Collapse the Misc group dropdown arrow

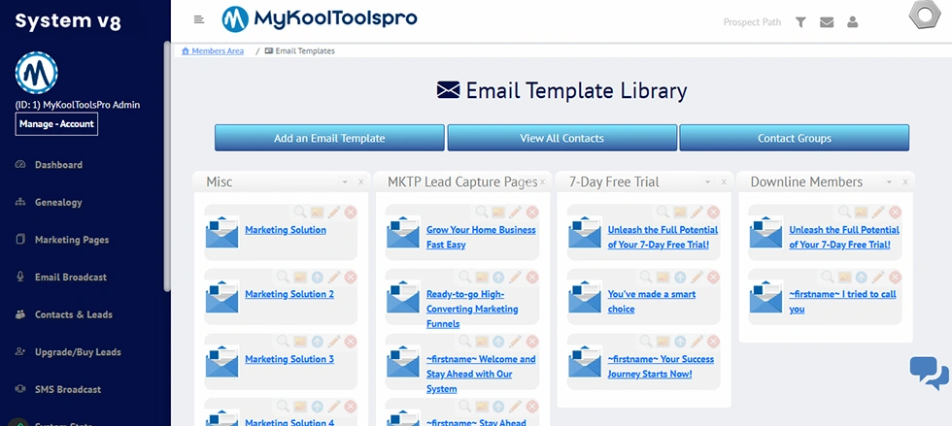[x=344, y=181]
